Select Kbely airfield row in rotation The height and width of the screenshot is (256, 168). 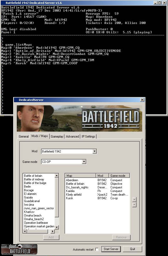tap(97, 194)
